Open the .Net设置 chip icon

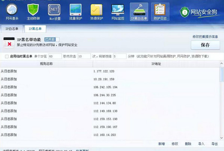pyautogui.click(x=54, y=12)
